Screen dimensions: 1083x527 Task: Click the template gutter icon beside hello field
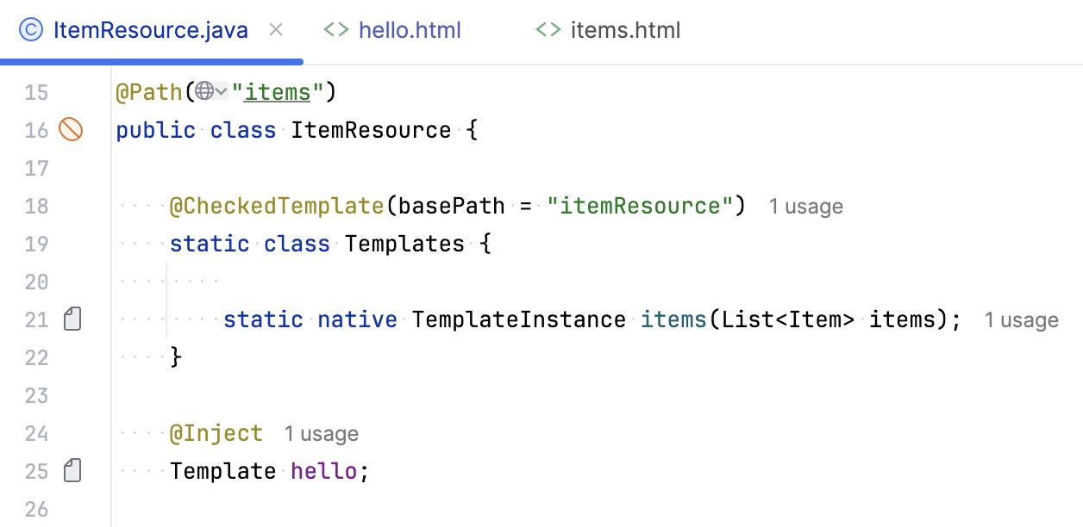click(x=73, y=471)
